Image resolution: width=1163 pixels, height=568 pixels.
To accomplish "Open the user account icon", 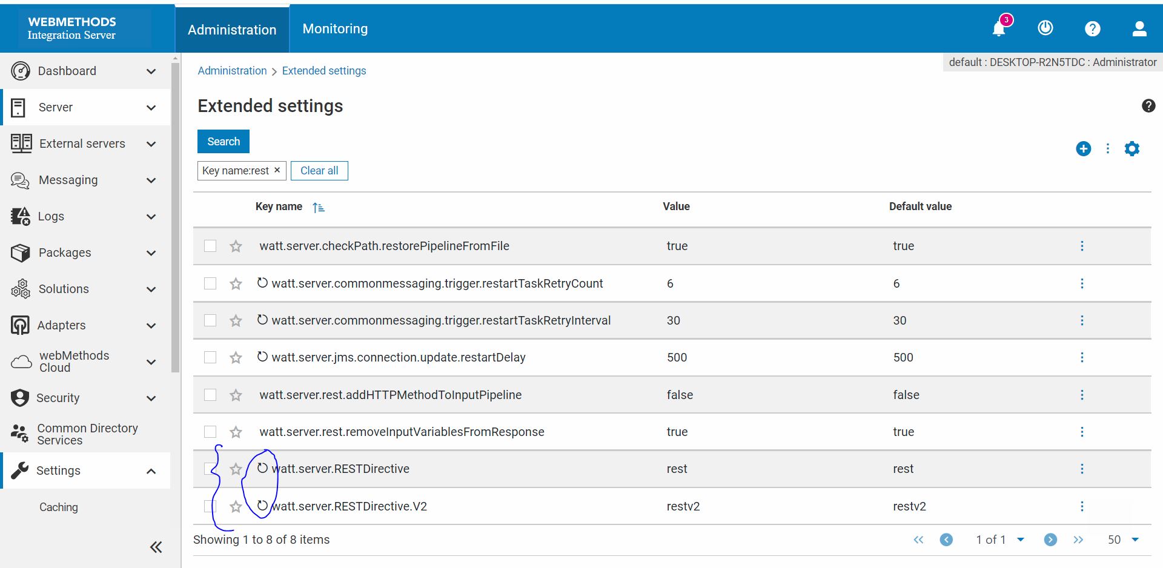I will click(1139, 28).
